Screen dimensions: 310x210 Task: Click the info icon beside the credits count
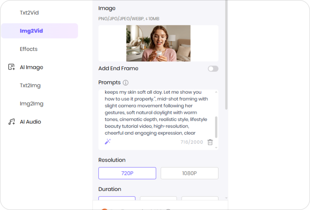[x=169, y=209]
